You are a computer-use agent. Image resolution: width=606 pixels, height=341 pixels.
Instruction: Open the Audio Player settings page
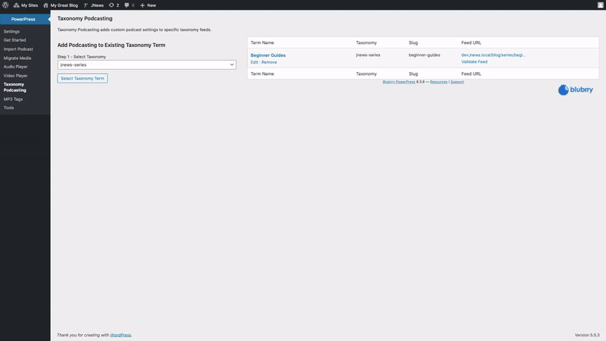[15, 67]
